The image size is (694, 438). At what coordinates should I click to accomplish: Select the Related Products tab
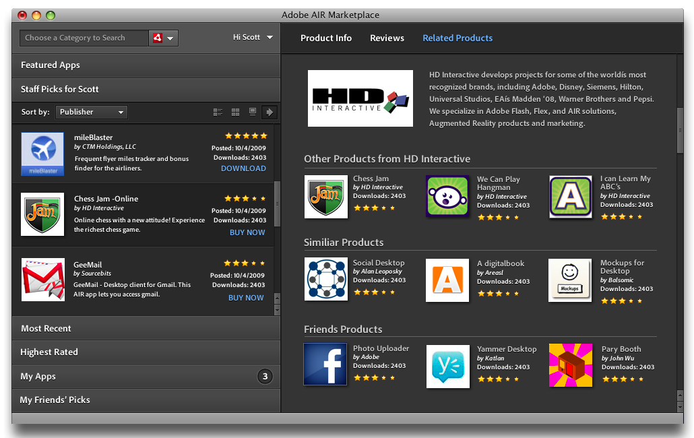pyautogui.click(x=458, y=38)
